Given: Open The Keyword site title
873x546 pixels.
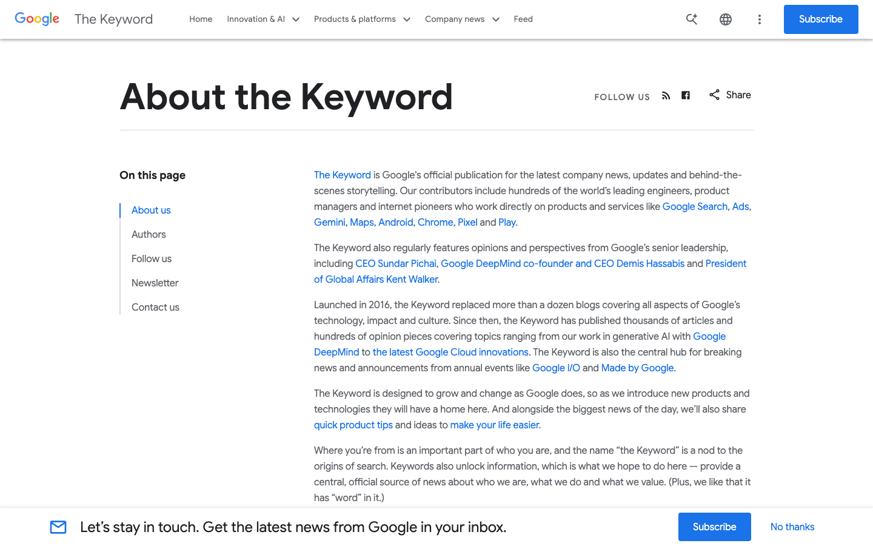Looking at the screenshot, I should [x=113, y=19].
